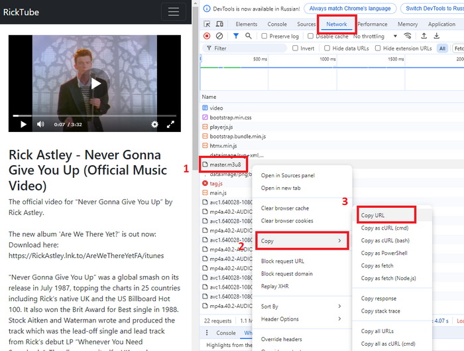Enable the Hide data URLs checkbox
The image size is (464, 351).
[x=327, y=48]
